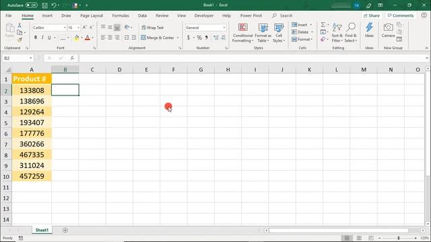The image size is (431, 242).
Task: Switch to Page Layout view icon
Action: point(359,238)
